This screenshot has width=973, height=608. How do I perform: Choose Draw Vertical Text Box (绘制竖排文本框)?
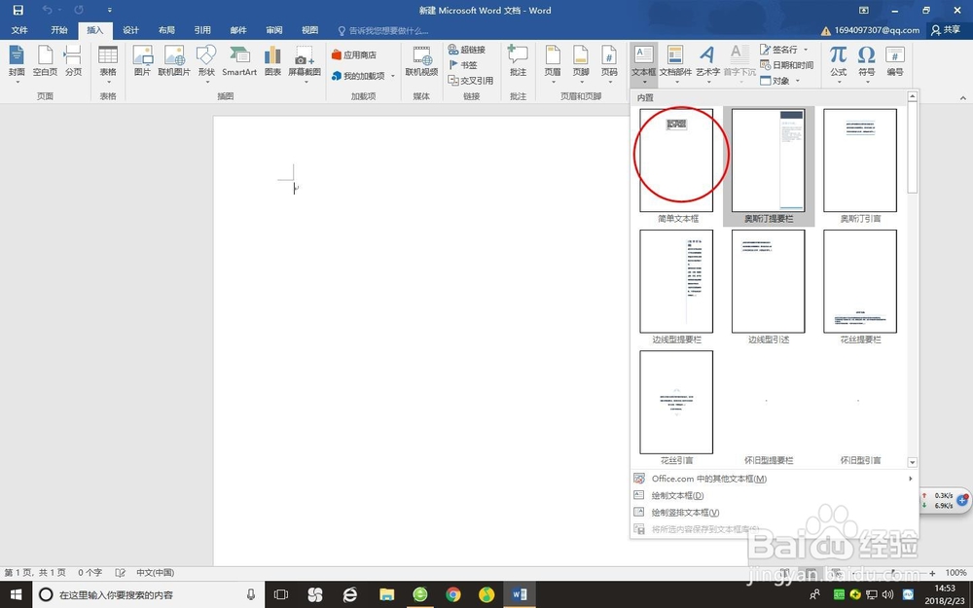point(775,512)
